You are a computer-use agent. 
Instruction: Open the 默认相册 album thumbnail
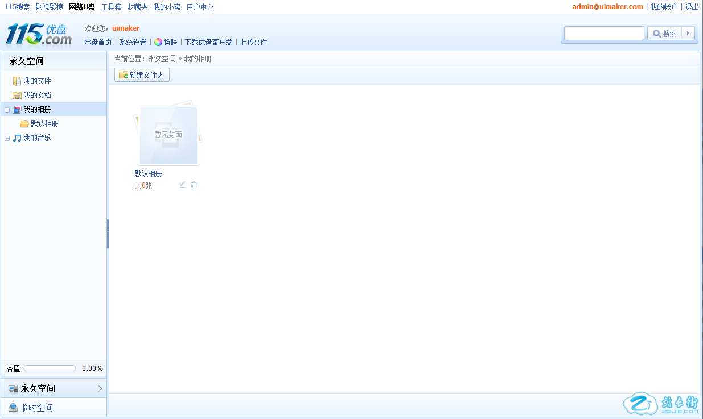coord(168,135)
